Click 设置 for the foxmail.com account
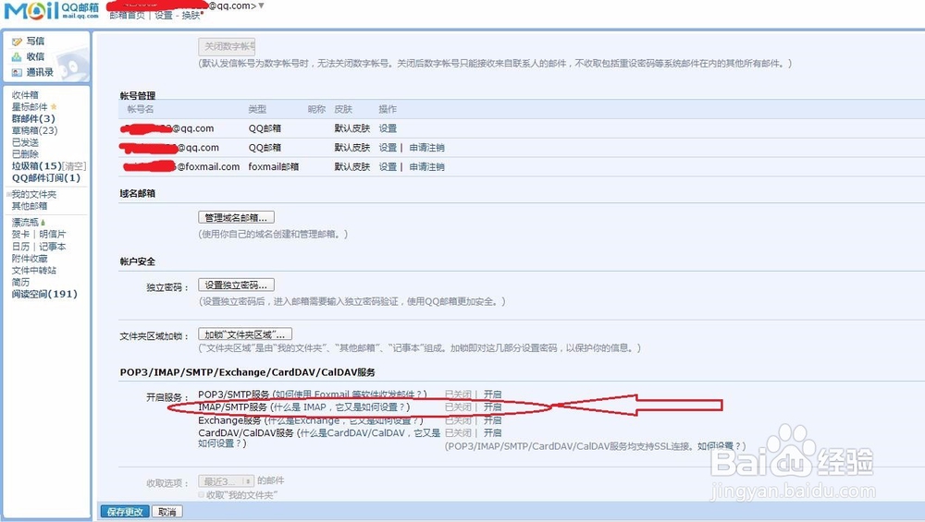This screenshot has height=522, width=925. tap(388, 166)
